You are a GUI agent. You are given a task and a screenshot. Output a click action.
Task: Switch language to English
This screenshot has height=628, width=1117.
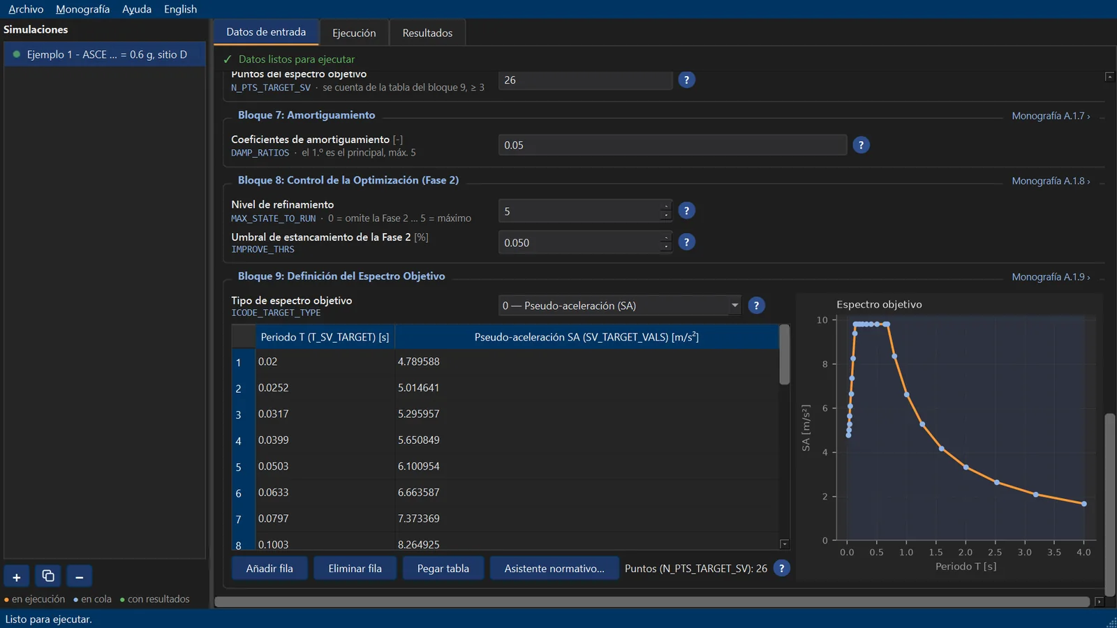pos(180,9)
